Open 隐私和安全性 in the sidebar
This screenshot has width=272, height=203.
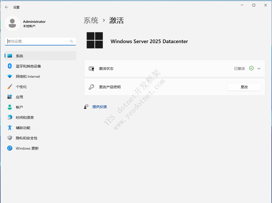[40, 138]
